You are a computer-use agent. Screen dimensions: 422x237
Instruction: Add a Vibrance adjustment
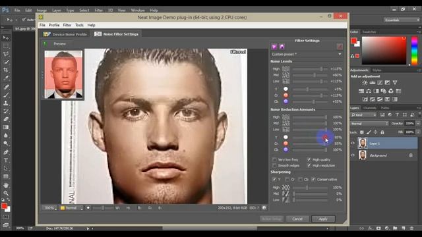pyautogui.click(x=395, y=82)
